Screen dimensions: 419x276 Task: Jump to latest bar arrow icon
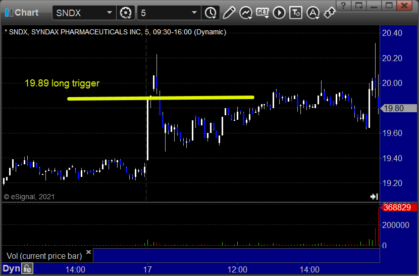(x=374, y=197)
